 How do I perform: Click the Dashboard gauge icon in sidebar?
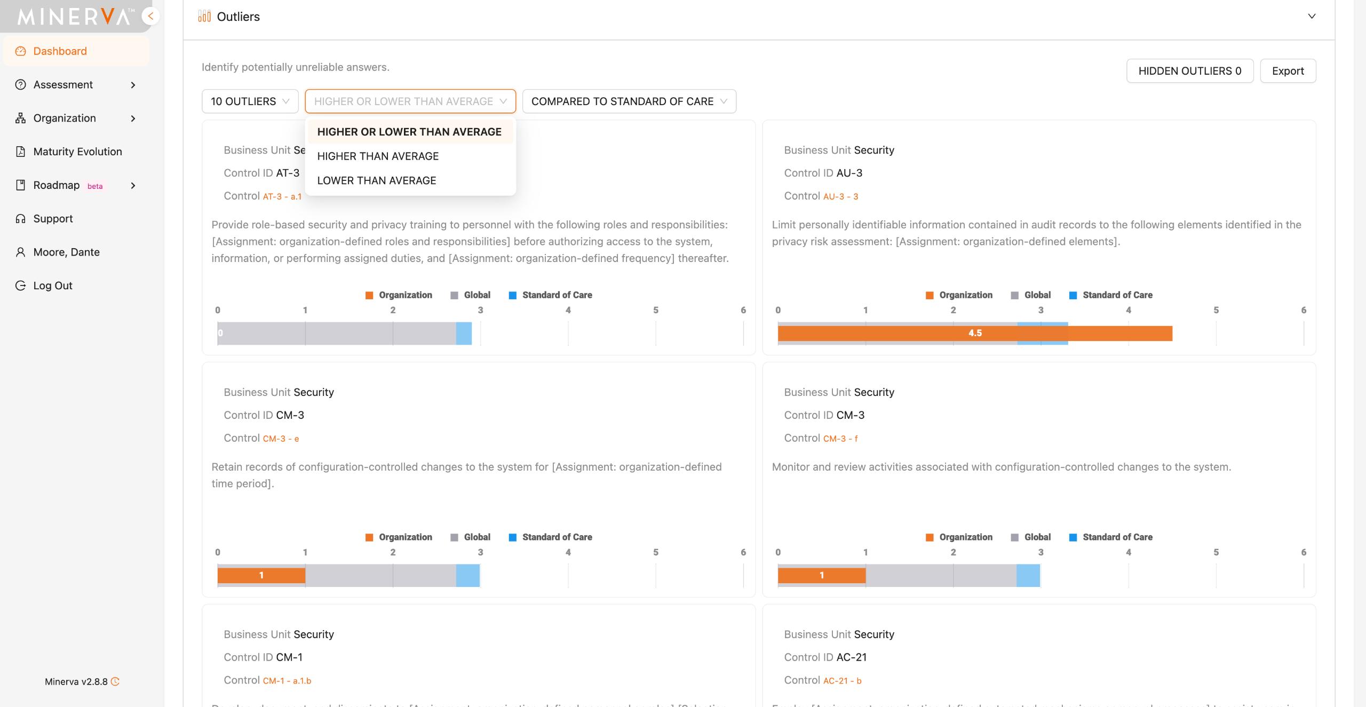click(20, 51)
